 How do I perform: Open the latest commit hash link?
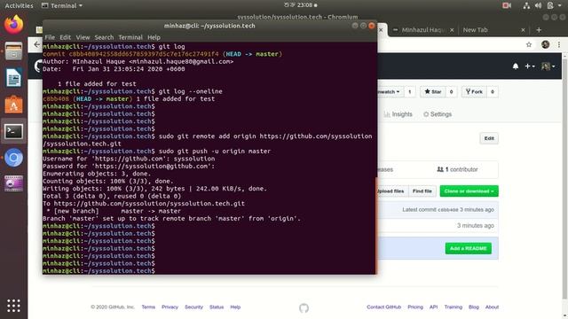click(448, 210)
